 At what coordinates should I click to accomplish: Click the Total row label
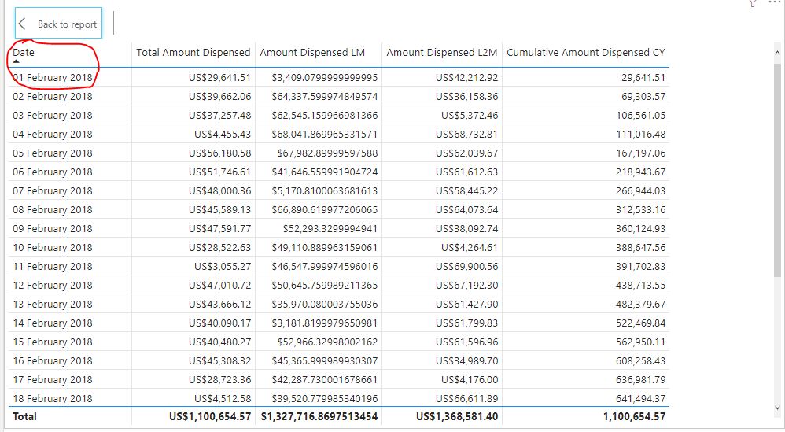[x=24, y=416]
